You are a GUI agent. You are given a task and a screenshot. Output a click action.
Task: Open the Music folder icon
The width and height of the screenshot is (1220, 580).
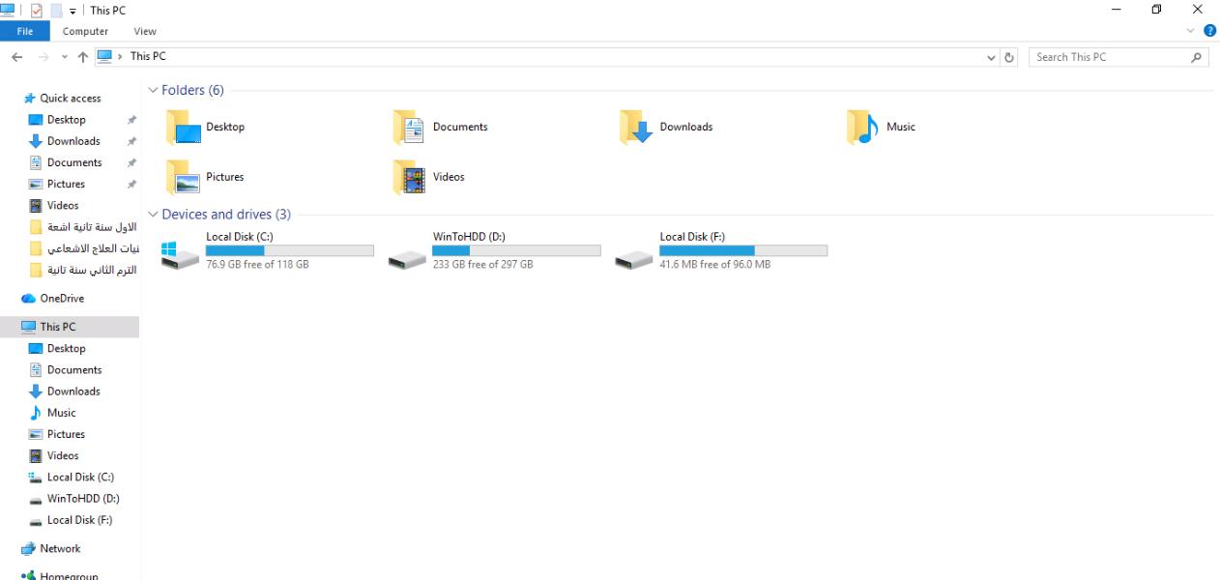[860, 127]
